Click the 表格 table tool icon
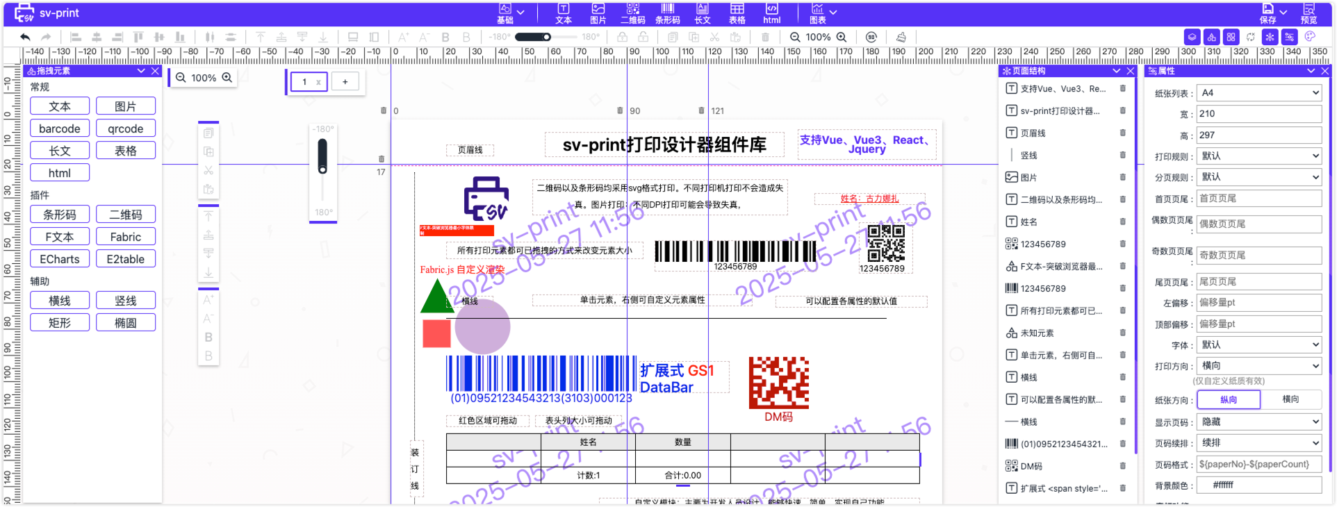1337x507 pixels. click(737, 13)
